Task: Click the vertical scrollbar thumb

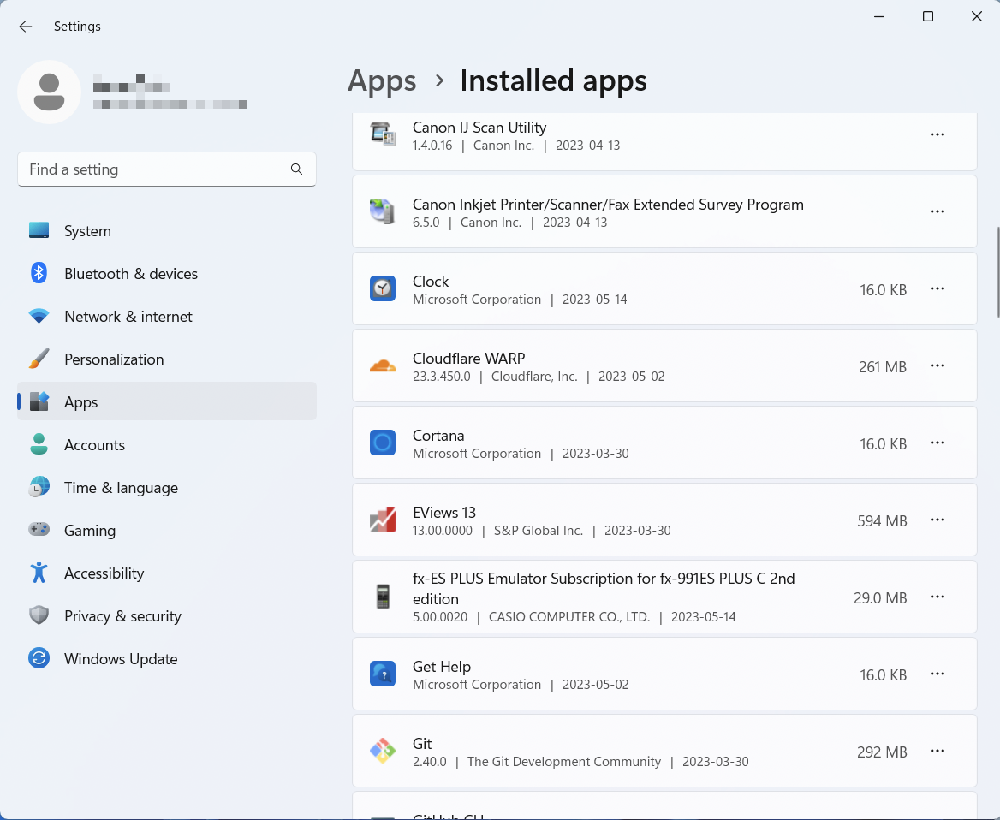Action: [x=998, y=271]
